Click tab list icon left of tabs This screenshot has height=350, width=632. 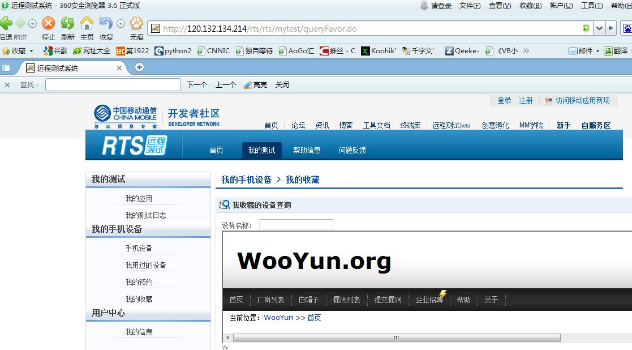(x=6, y=68)
